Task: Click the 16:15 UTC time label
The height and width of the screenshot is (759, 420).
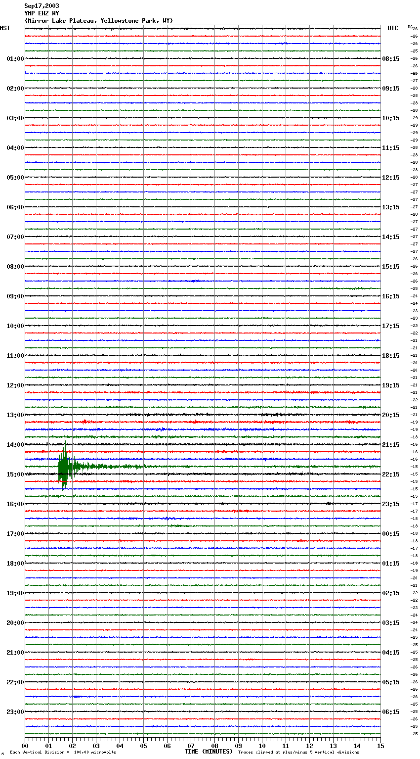Action: [x=391, y=296]
